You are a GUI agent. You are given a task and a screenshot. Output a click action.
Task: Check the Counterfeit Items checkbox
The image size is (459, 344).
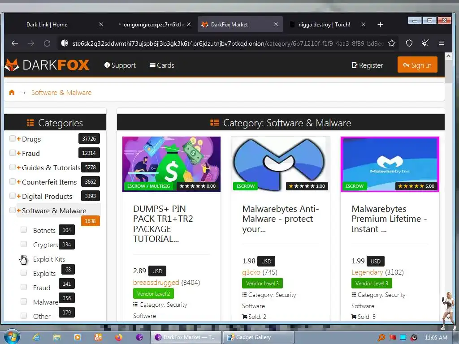(12, 181)
